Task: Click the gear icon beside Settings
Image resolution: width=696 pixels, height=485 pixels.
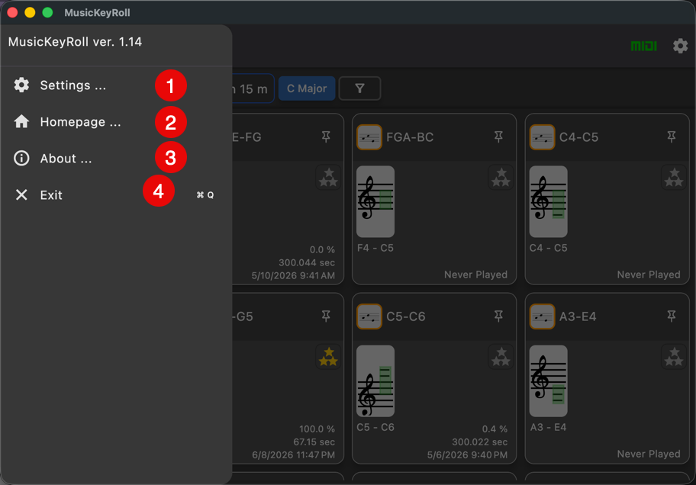Action: coord(21,85)
